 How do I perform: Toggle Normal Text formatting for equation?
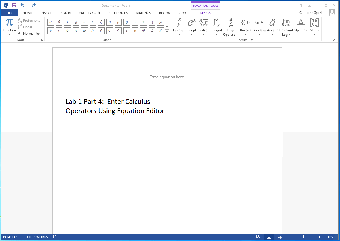30,34
